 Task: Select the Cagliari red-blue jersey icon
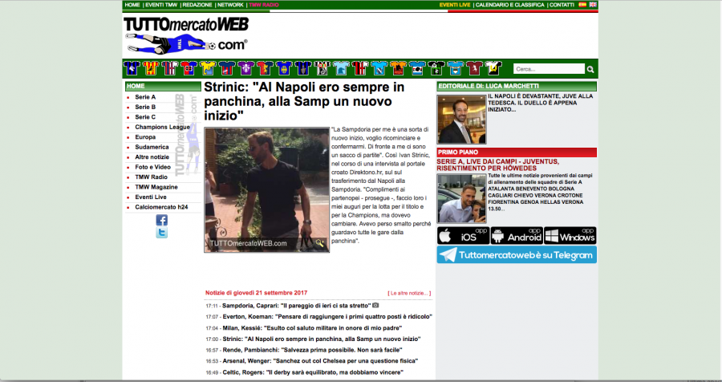coord(189,68)
